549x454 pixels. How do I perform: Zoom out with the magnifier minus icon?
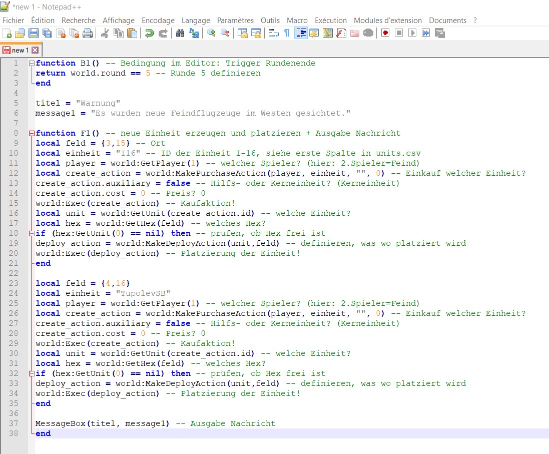coord(225,33)
